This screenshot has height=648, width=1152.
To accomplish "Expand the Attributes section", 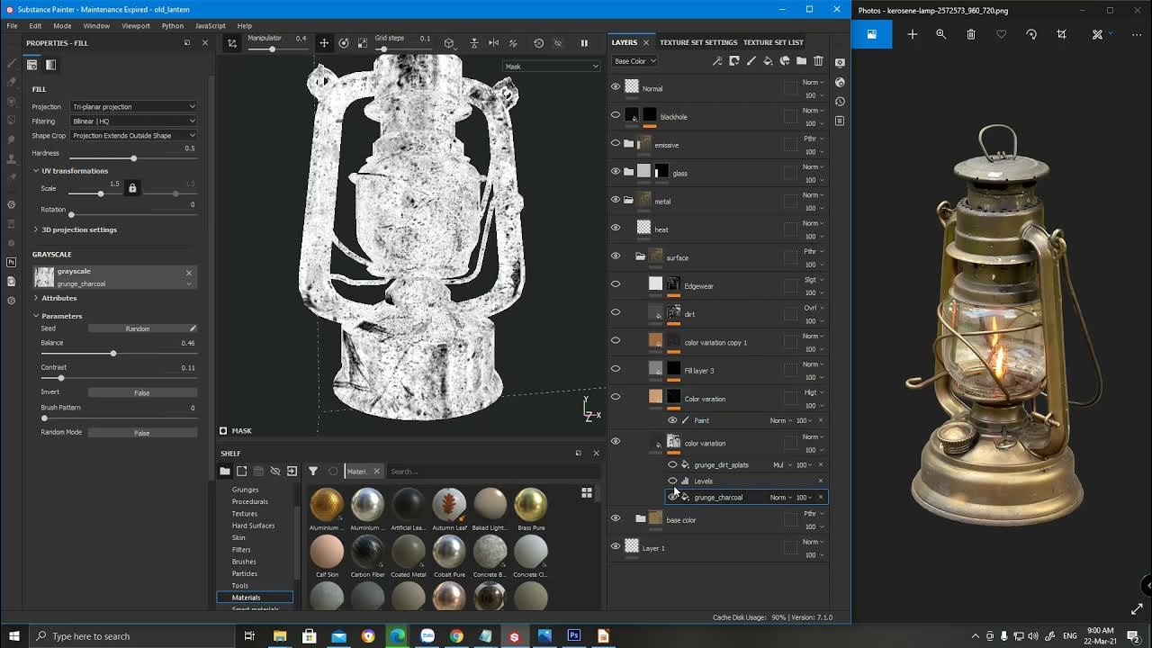I will click(56, 298).
